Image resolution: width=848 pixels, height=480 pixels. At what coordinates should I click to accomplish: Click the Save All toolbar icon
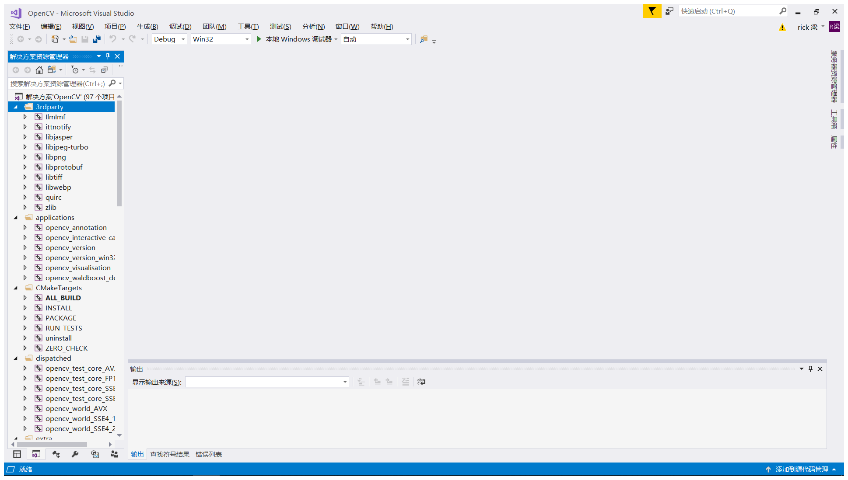point(97,39)
